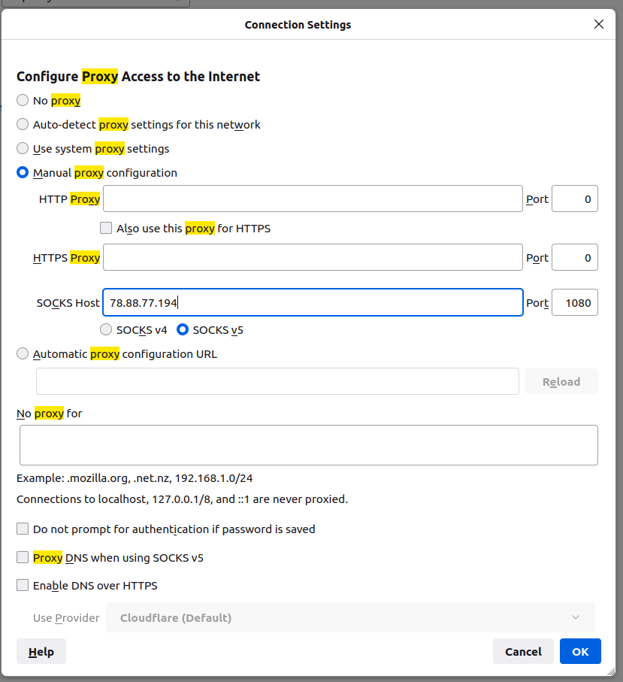Enable Proxy DNS when using SOCKS v5
The height and width of the screenshot is (682, 623).
tap(23, 558)
